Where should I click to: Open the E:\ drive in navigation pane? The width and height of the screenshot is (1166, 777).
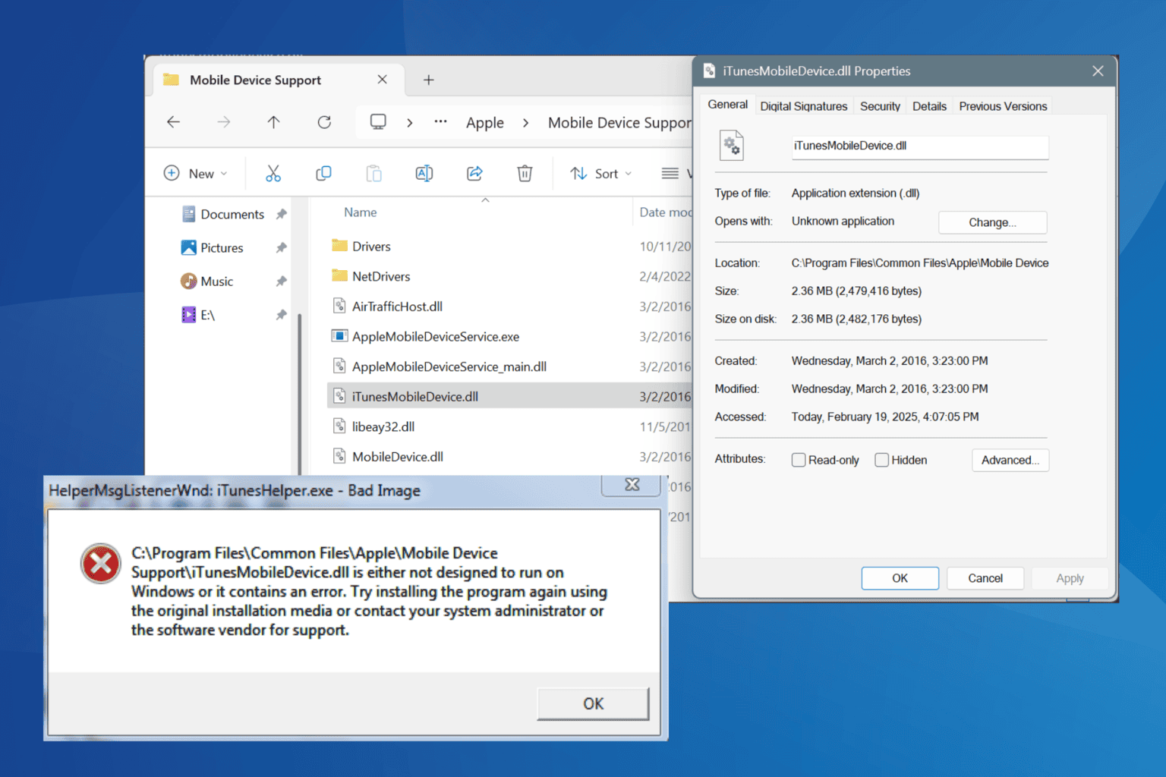[198, 315]
